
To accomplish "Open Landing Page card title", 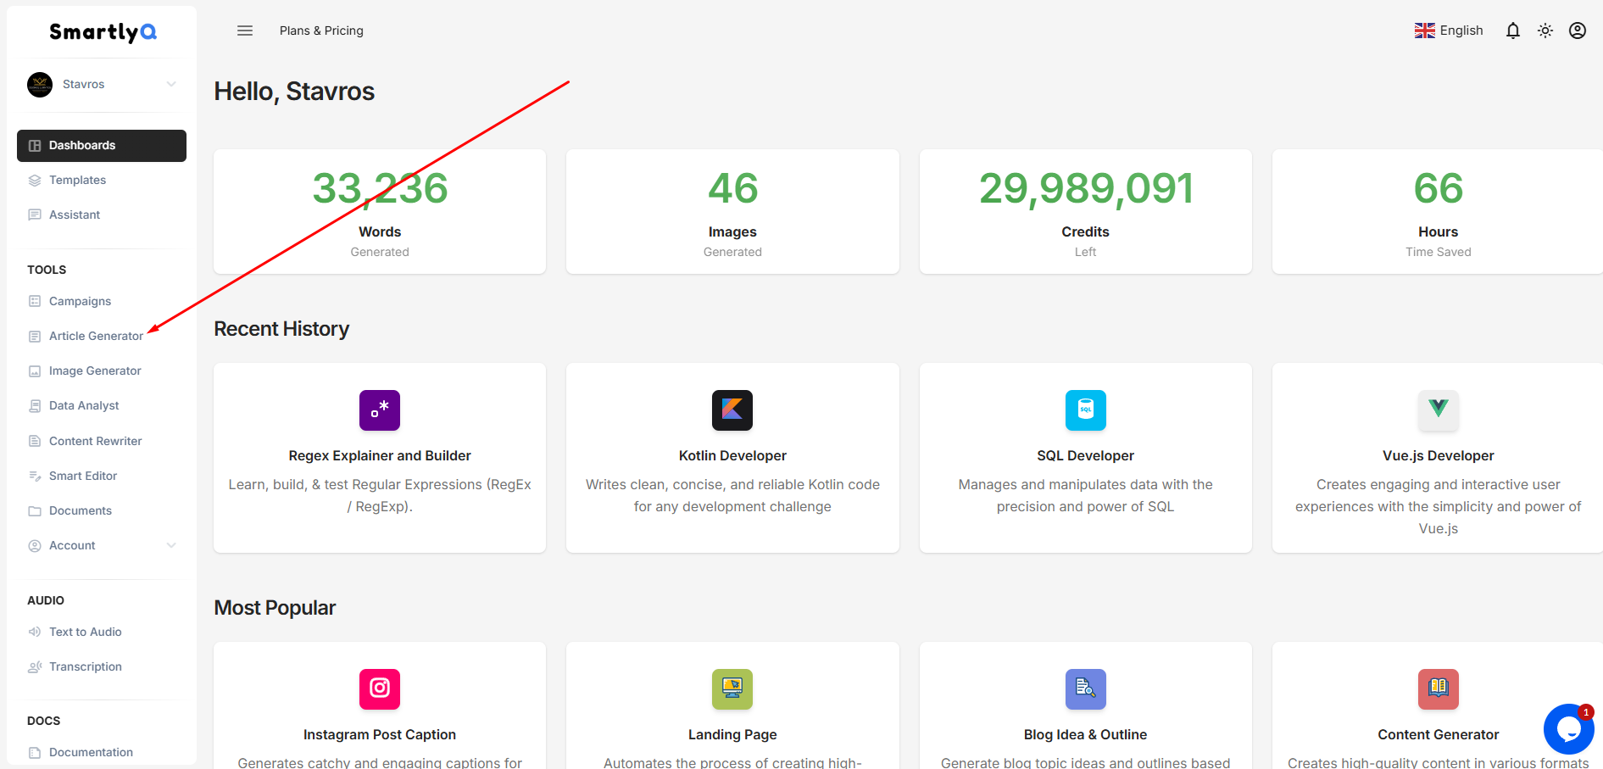I will (x=732, y=734).
